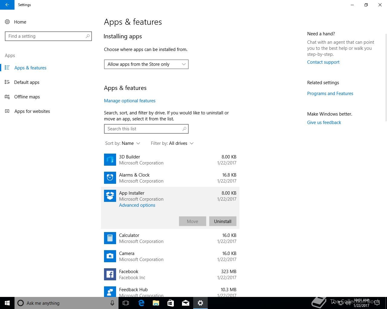Open Home via the gear icon
The width and height of the screenshot is (387, 309).
[x=7, y=22]
